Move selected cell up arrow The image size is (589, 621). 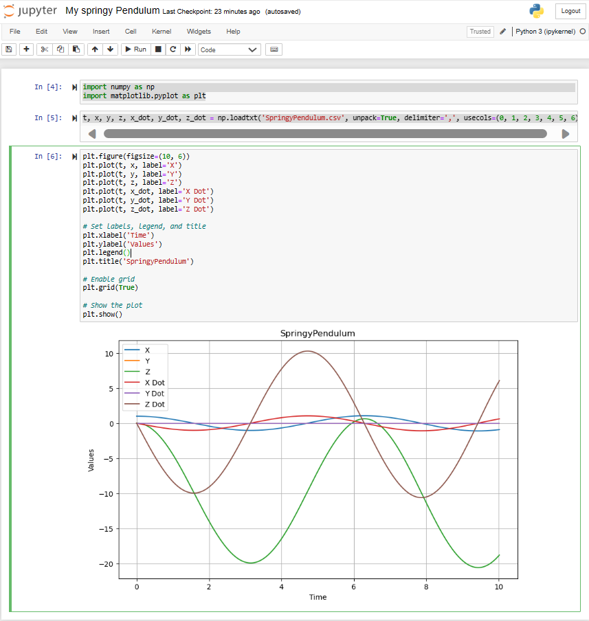point(95,49)
